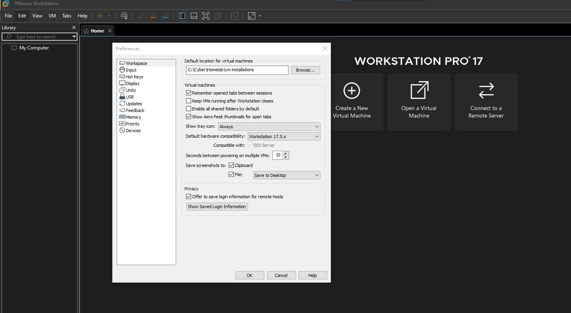Select the Input preferences page
The height and width of the screenshot is (313, 571).
pyautogui.click(x=131, y=70)
